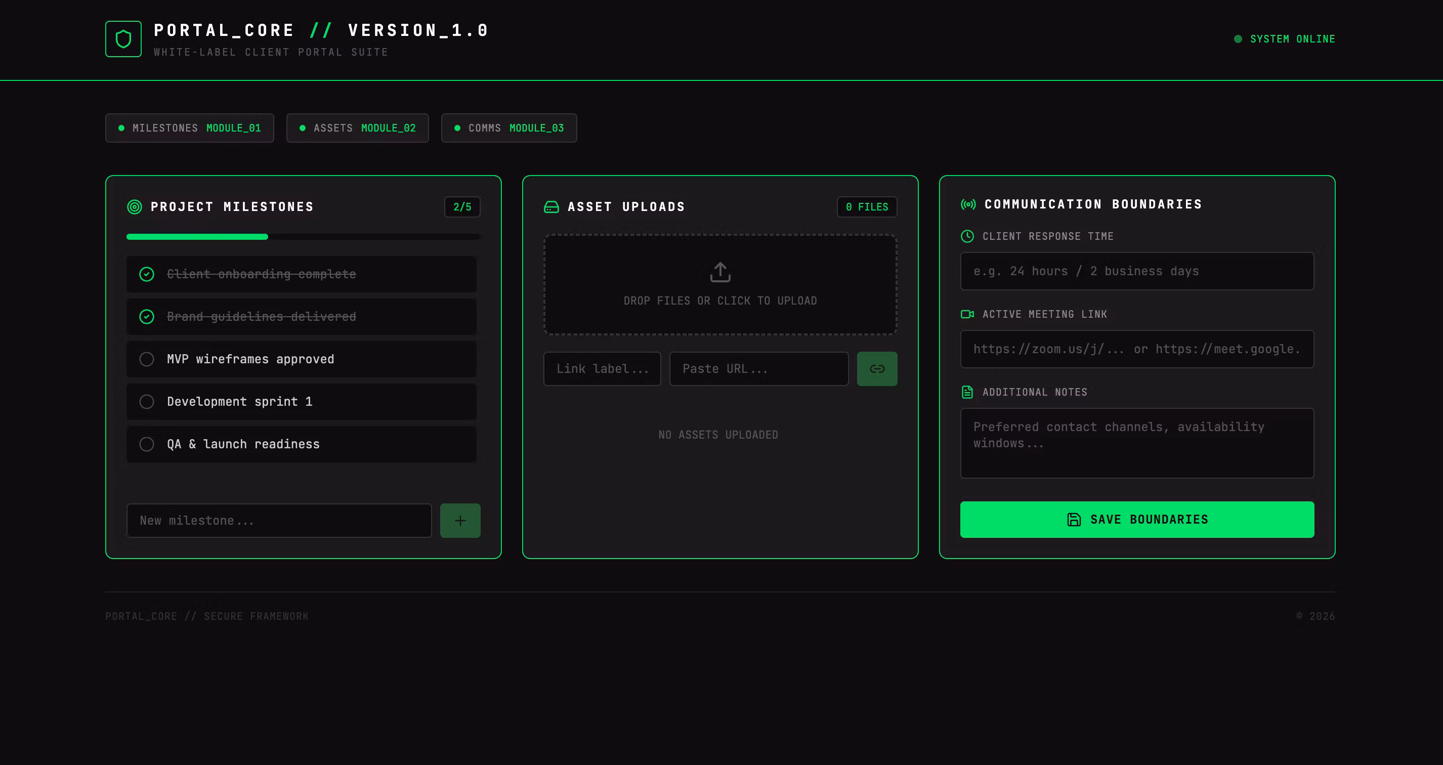Select the Comms MODULE_03 tab
This screenshot has height=765, width=1443.
point(508,127)
